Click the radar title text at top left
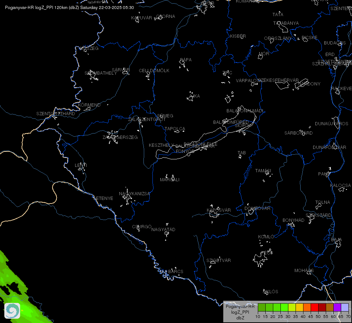 click(x=69, y=8)
